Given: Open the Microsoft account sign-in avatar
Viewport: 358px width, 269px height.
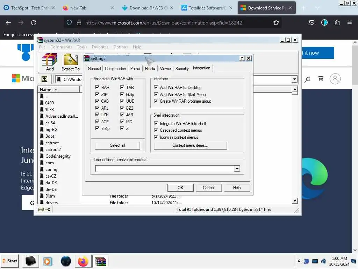Looking at the screenshot, I should pos(335,79).
